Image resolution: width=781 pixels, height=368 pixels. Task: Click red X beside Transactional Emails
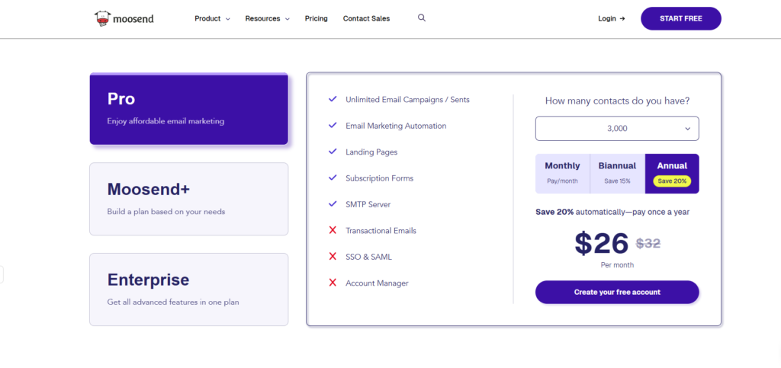[333, 230]
